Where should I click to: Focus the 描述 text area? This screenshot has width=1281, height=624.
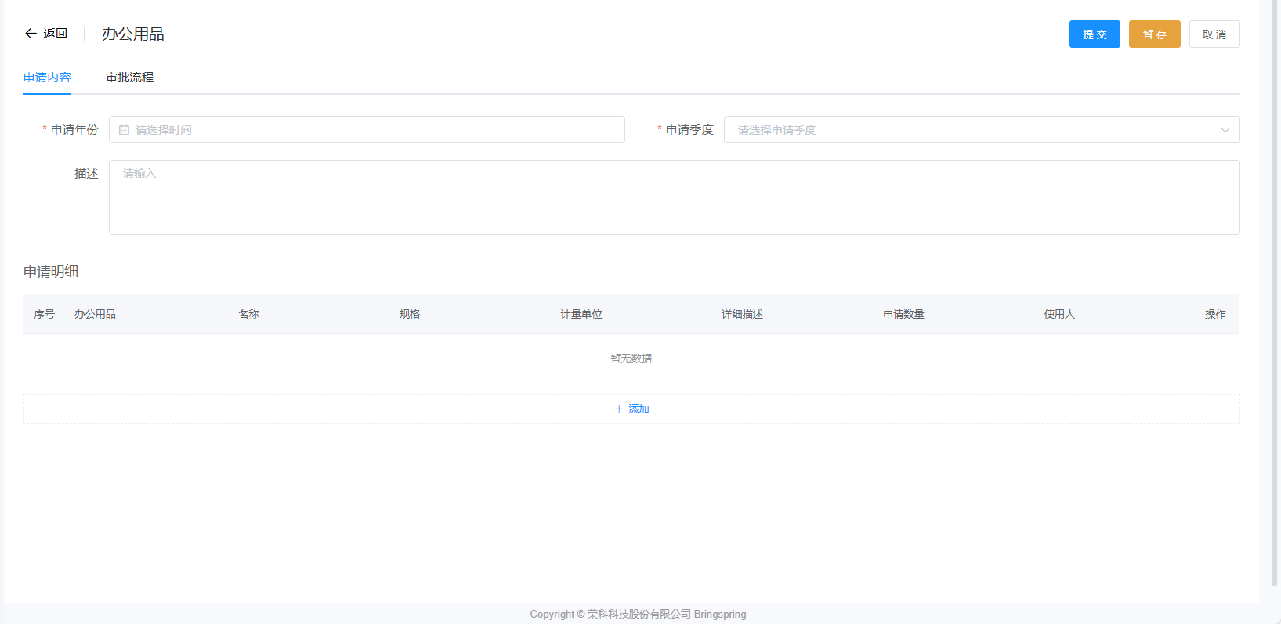(x=674, y=197)
